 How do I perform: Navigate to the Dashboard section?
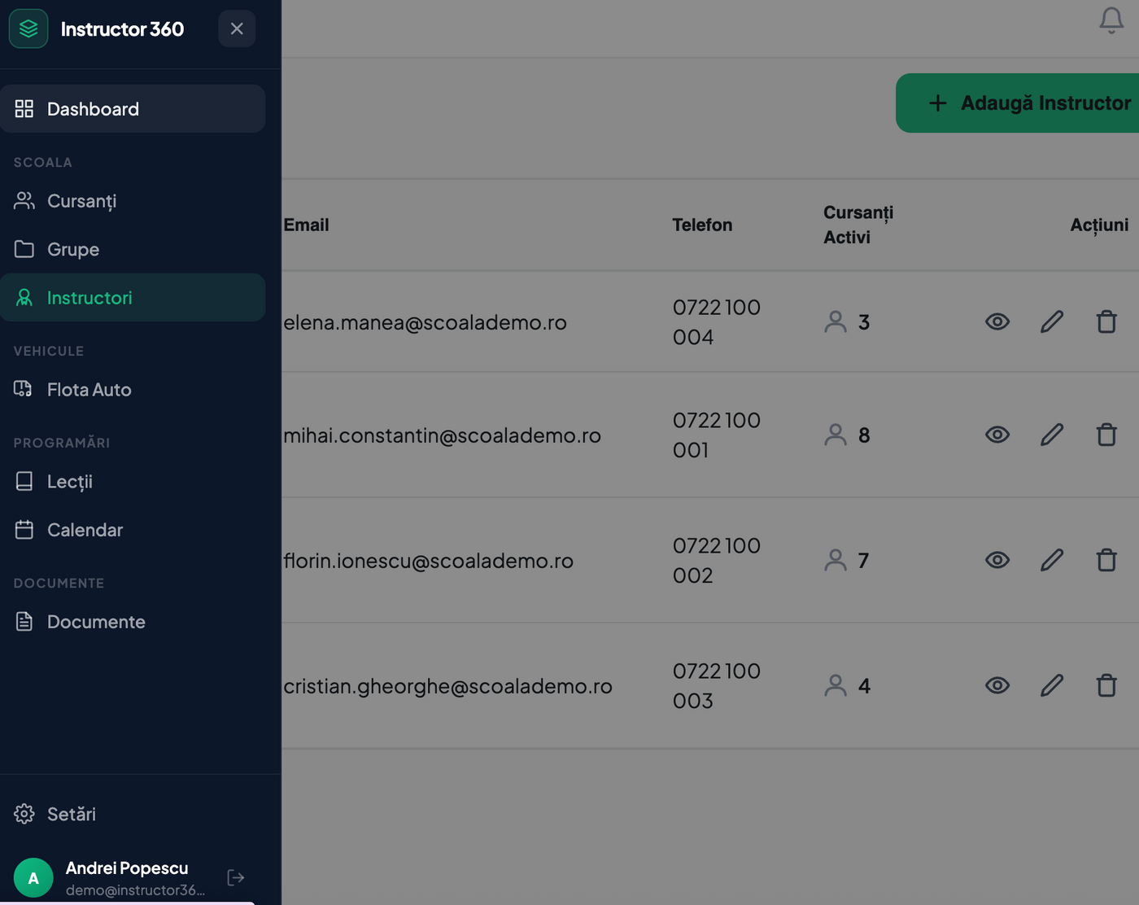point(93,108)
